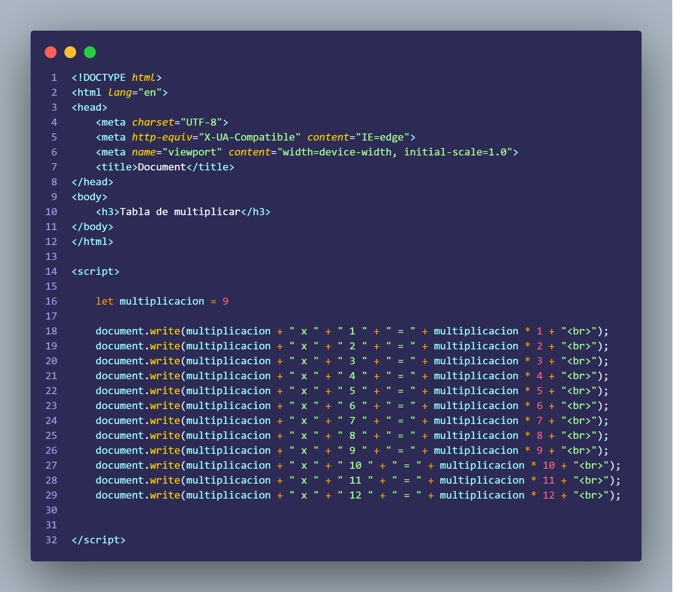
Task: Click the closing </script> tag
Action: 99,540
